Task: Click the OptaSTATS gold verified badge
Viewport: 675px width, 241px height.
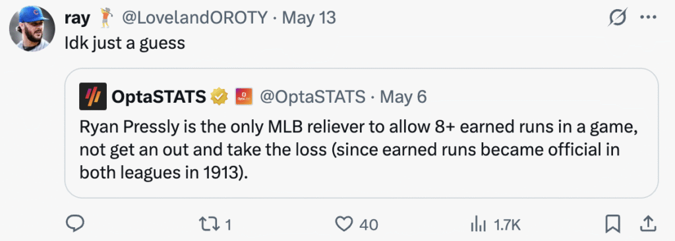Action: pos(220,97)
